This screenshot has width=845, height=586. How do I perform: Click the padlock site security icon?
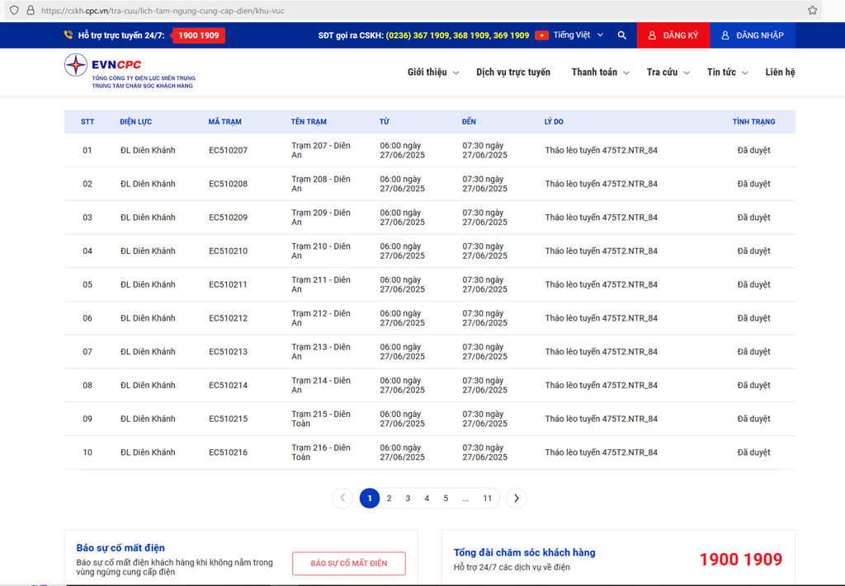click(31, 10)
